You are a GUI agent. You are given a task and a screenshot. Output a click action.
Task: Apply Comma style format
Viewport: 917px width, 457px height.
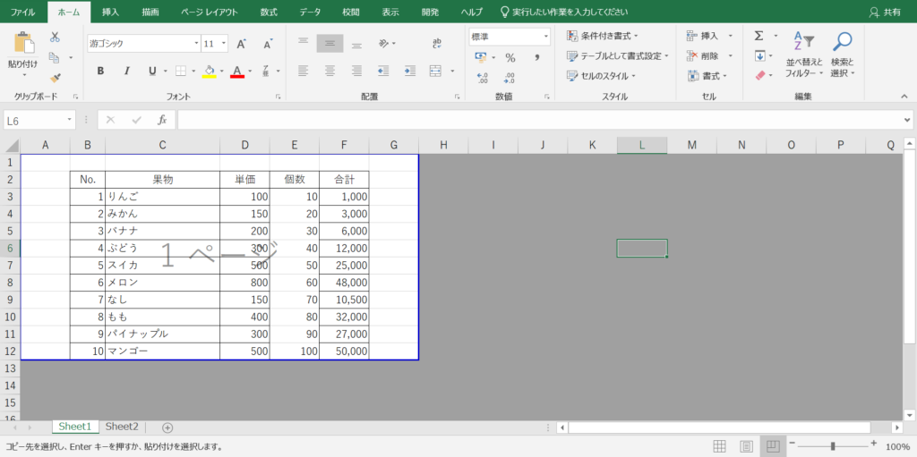point(536,57)
